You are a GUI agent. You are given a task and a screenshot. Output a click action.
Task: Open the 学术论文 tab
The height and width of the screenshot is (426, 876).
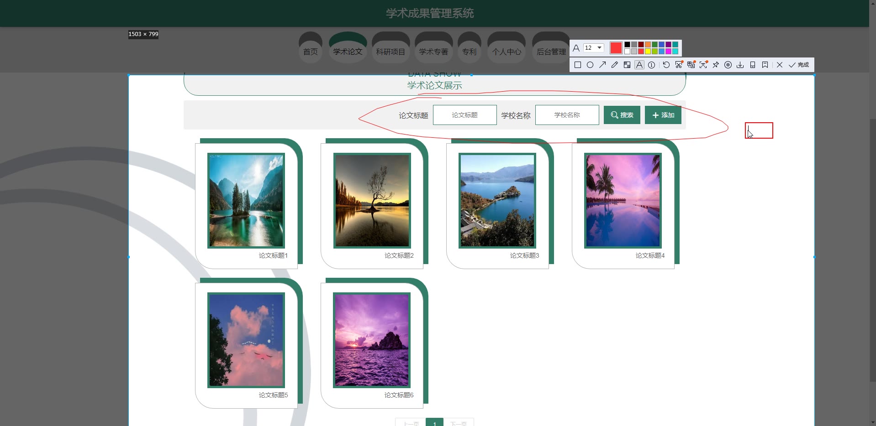(348, 52)
